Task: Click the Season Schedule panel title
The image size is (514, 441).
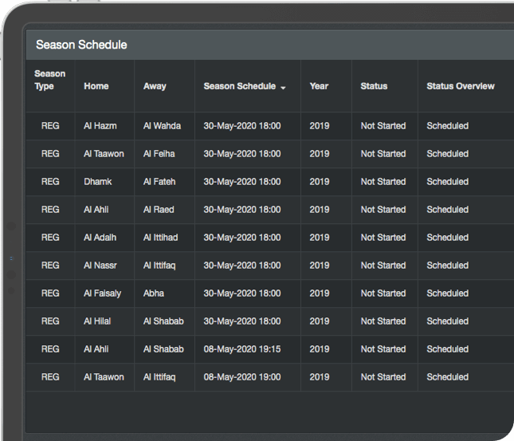Action: pos(81,45)
